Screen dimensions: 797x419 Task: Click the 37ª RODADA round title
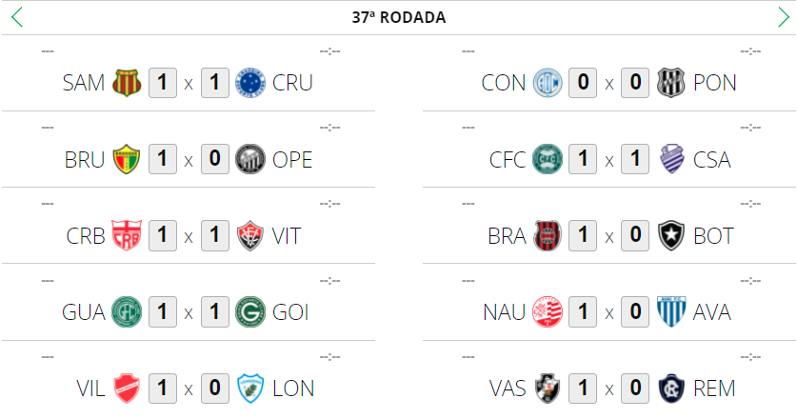pyautogui.click(x=398, y=17)
